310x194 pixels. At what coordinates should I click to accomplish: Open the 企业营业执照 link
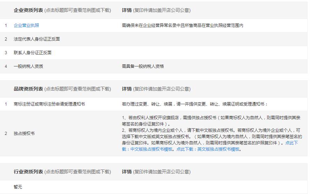[26, 26]
